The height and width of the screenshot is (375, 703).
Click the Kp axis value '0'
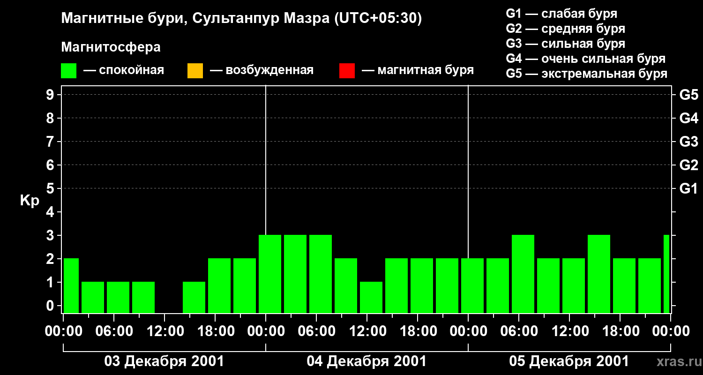51,306
